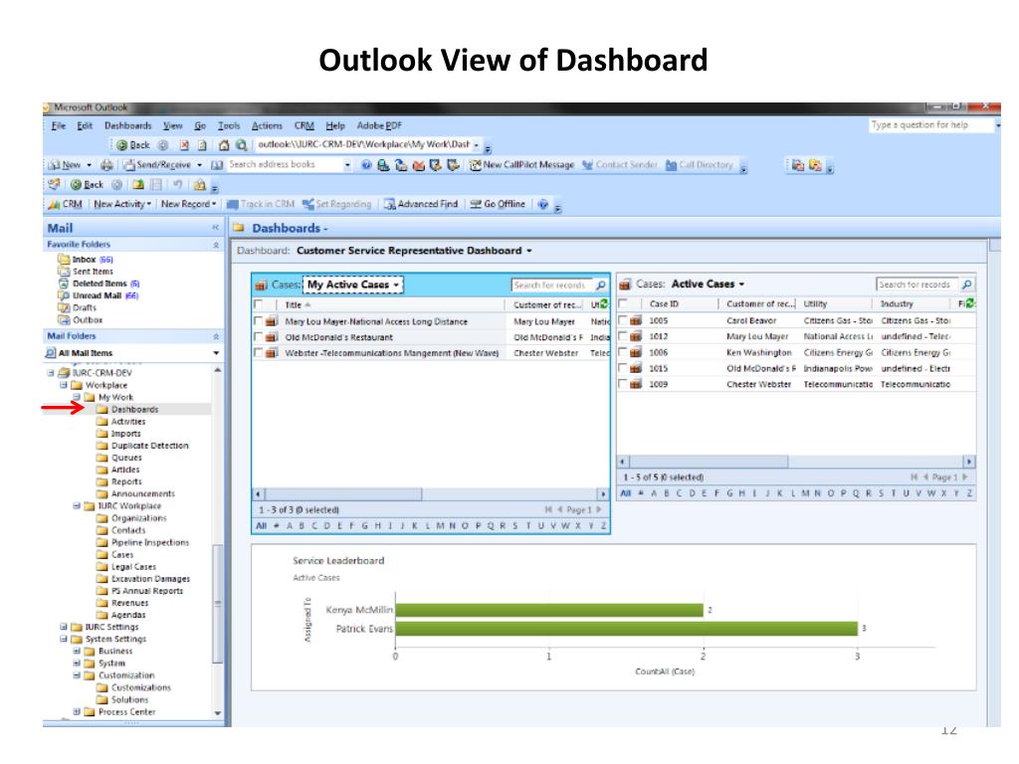The image size is (1019, 764).
Task: Open the File menu
Action: (x=59, y=125)
